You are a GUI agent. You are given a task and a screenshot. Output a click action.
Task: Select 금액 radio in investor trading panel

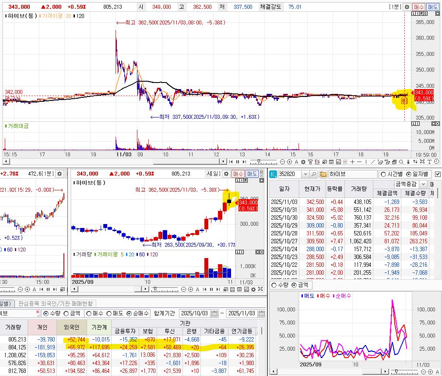(x=66, y=313)
